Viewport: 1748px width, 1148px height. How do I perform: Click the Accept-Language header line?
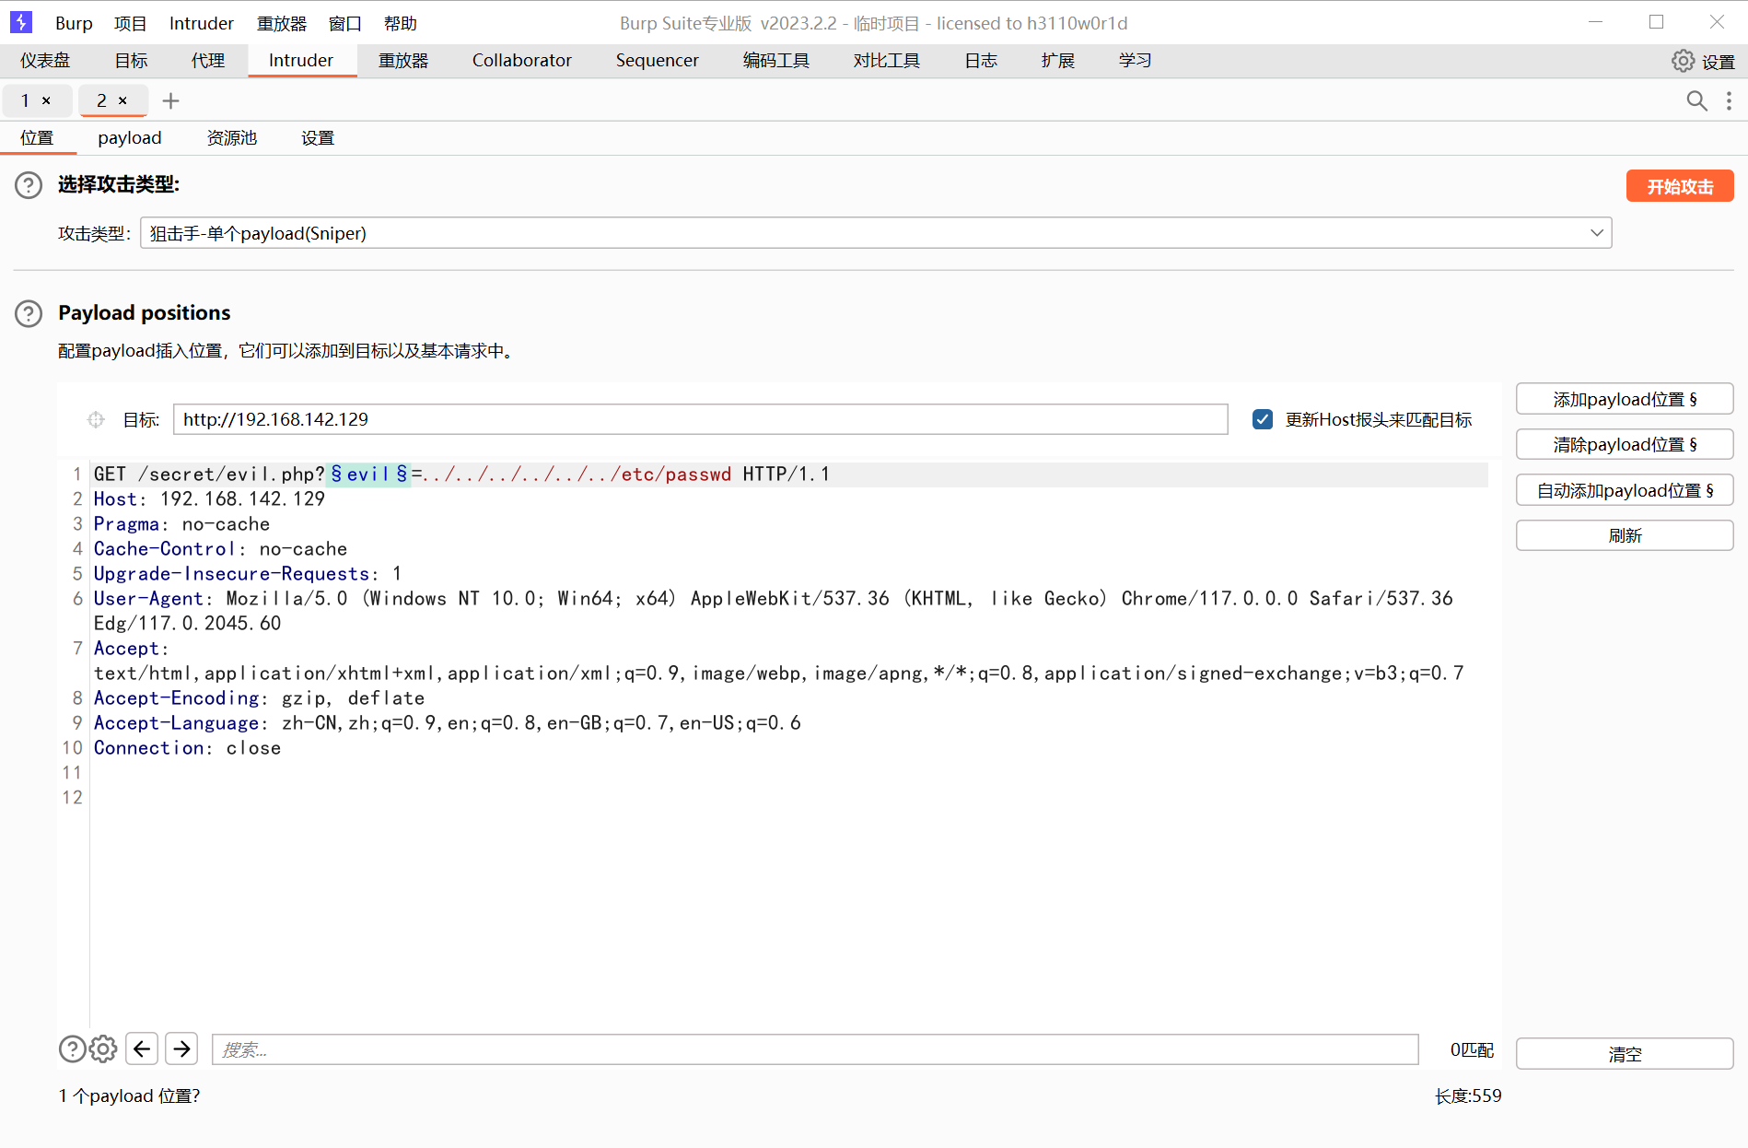pos(447,723)
